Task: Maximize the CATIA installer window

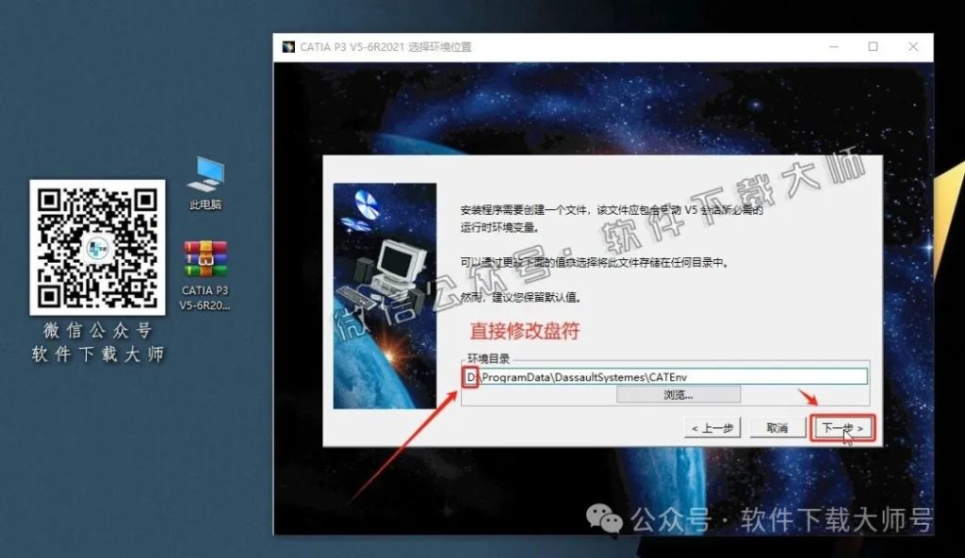Action: 873,45
